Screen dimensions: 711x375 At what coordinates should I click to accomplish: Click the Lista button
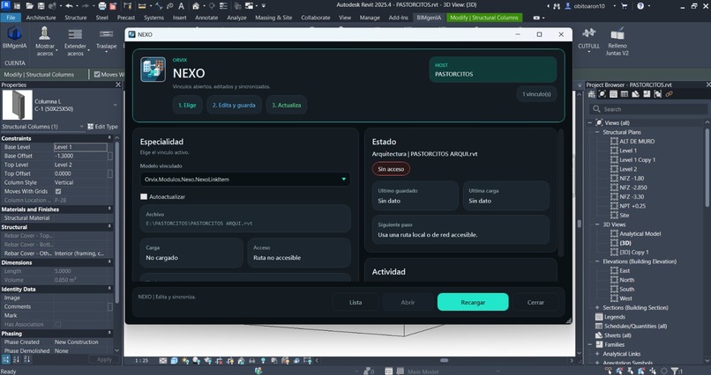point(355,302)
